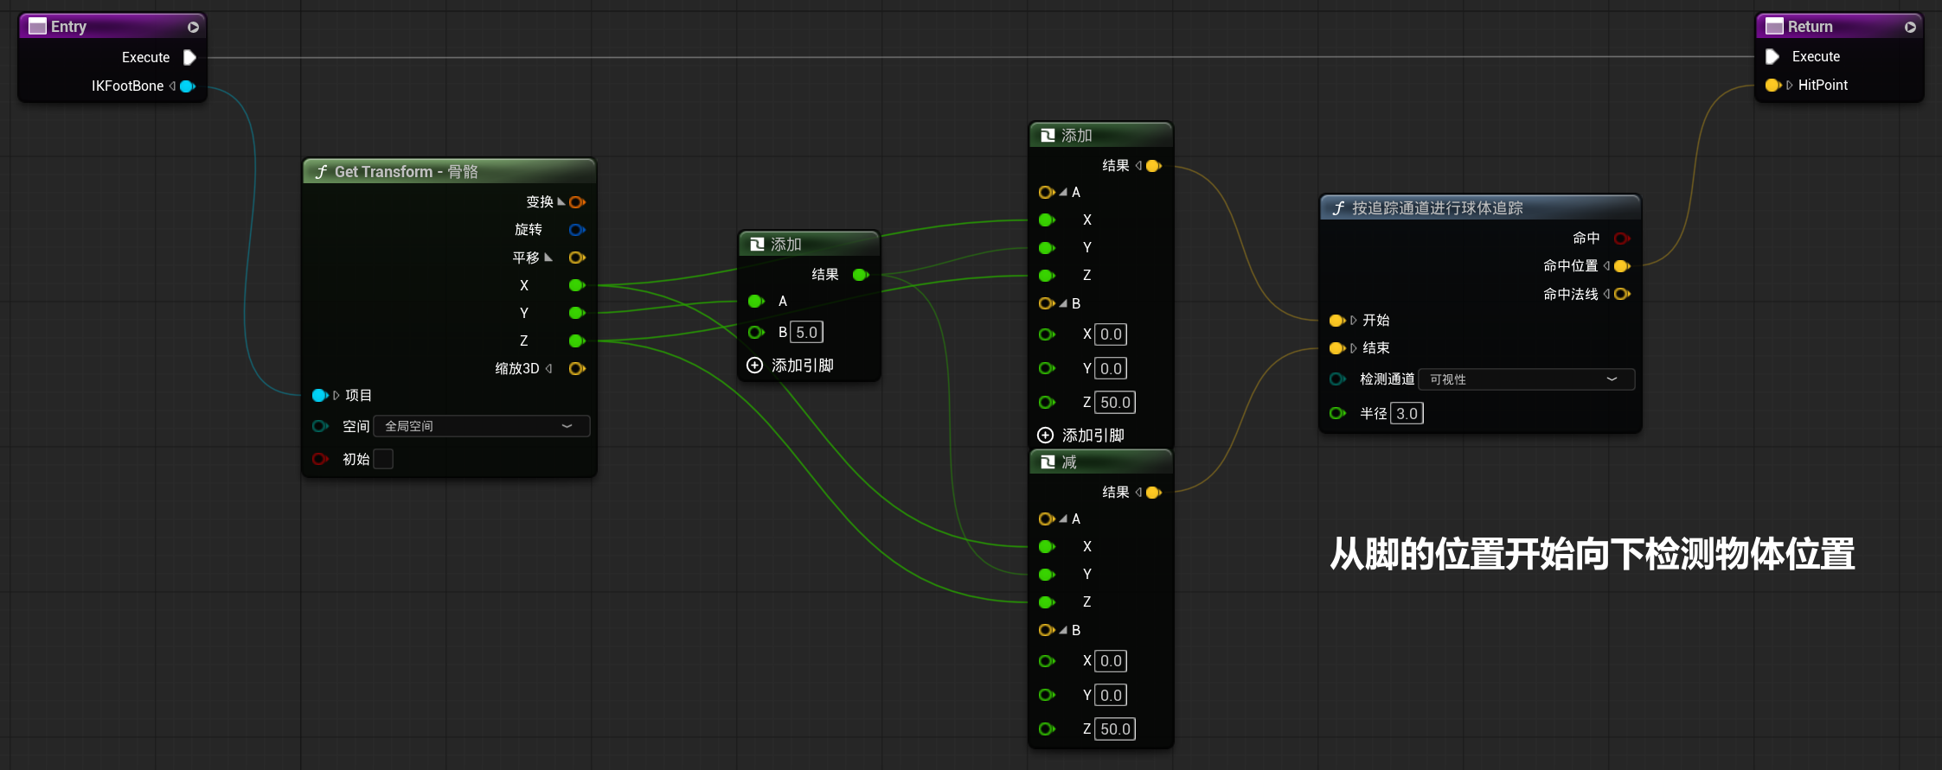The width and height of the screenshot is (1942, 770).
Task: Click 结果 output pin of 减 node
Action: pos(1154,493)
